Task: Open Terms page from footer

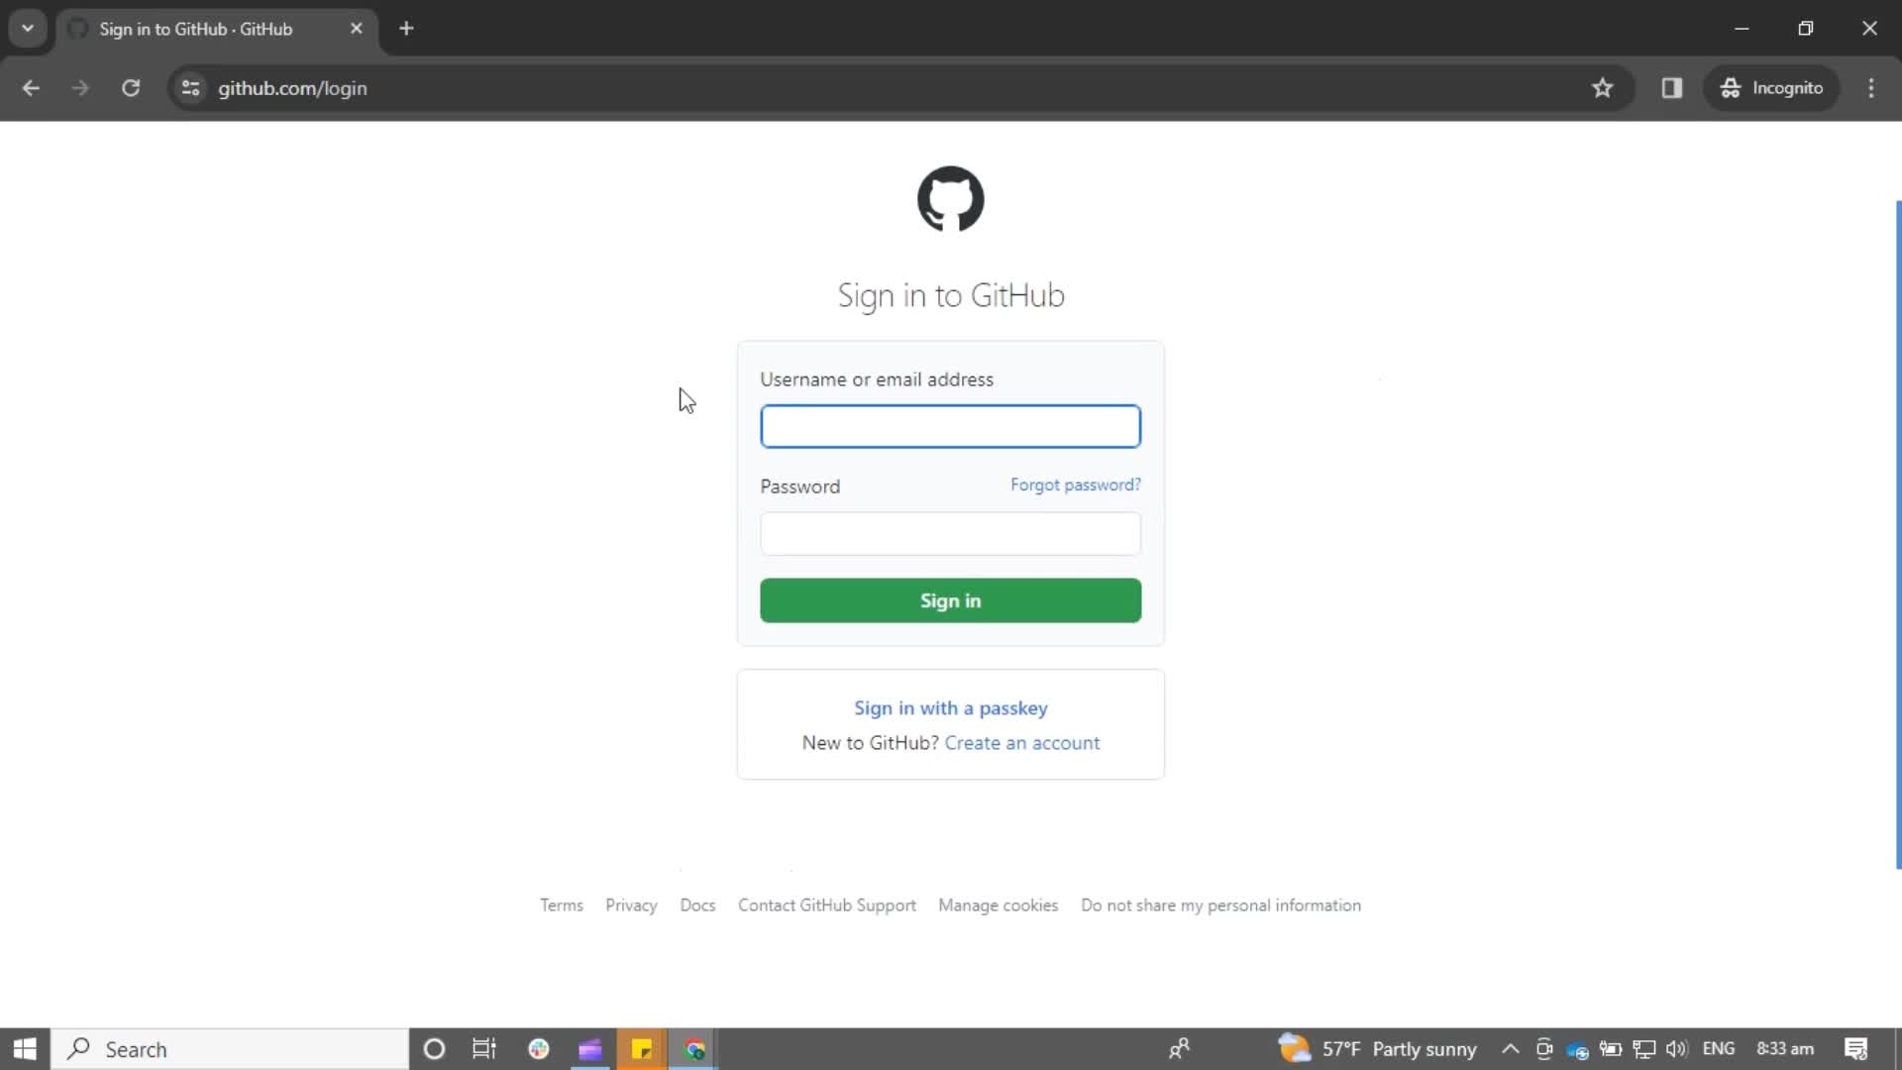Action: pos(562,905)
